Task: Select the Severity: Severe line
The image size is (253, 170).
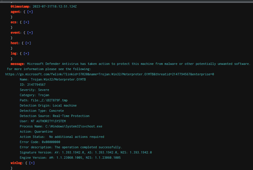Action: [x=34, y=90]
